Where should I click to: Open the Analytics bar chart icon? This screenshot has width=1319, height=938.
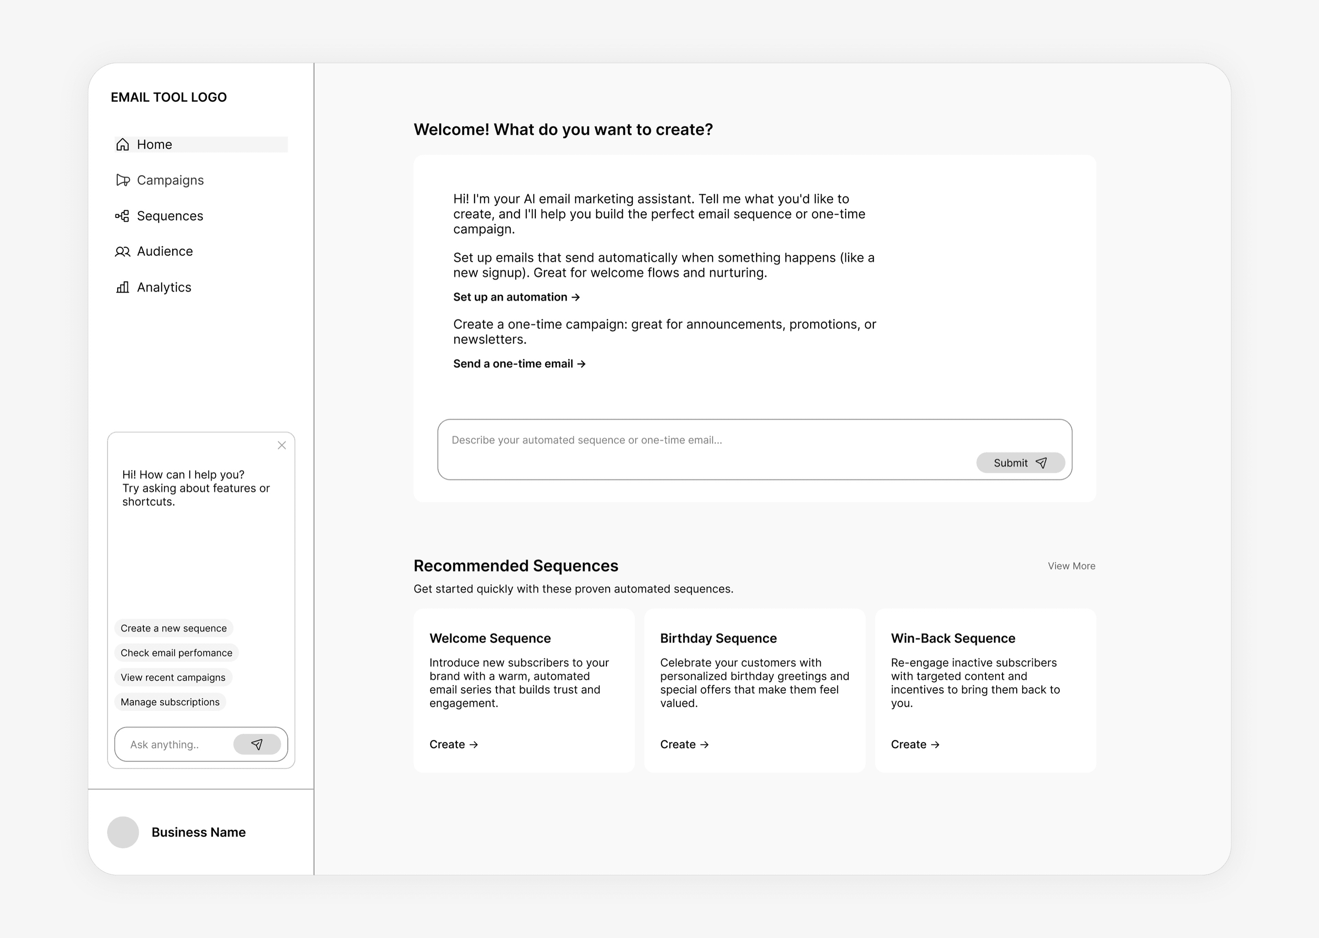(x=122, y=287)
